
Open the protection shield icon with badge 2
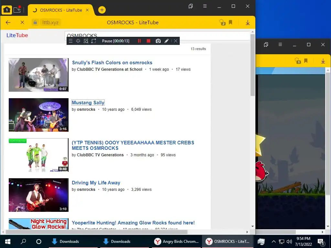222,22
